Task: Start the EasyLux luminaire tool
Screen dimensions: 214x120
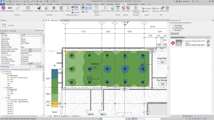Action: click(x=46, y=9)
